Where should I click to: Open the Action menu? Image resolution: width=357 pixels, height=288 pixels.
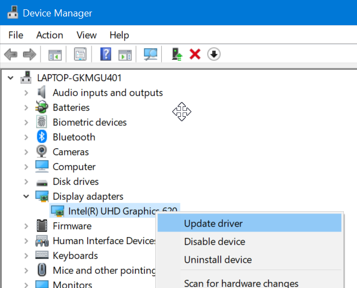click(x=49, y=35)
